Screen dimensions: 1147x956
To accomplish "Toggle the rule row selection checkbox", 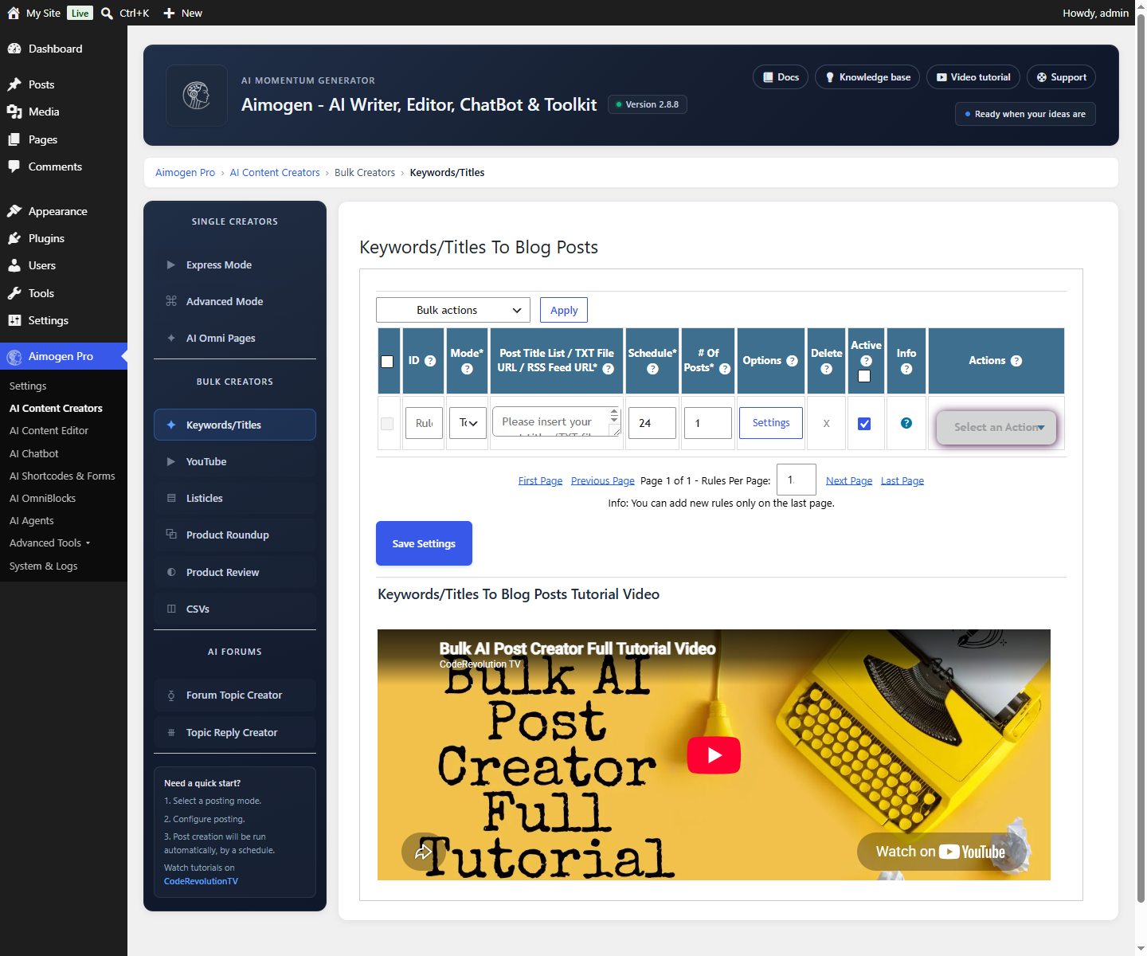I will (x=387, y=424).
